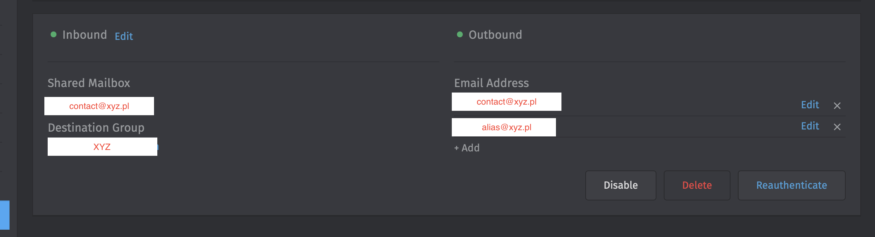Screen dimensions: 875x237
Task: Click the Destination Group label
Action: [96, 128]
